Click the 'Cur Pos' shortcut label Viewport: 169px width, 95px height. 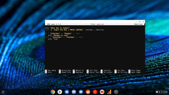coord(121,70)
